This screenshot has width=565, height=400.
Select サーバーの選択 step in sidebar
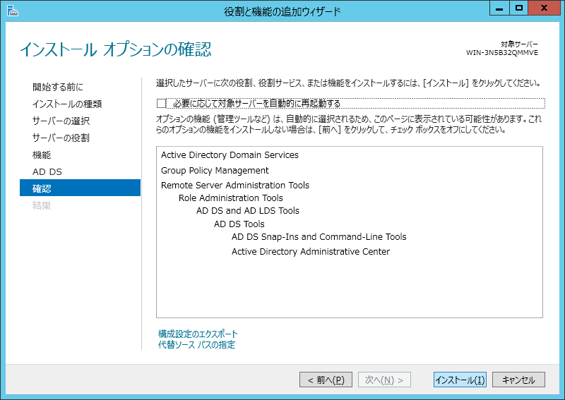pyautogui.click(x=61, y=121)
